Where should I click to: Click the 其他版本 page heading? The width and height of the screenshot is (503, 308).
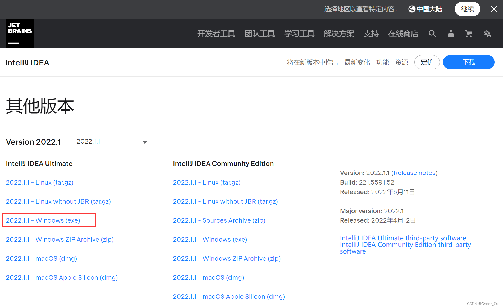tap(40, 106)
